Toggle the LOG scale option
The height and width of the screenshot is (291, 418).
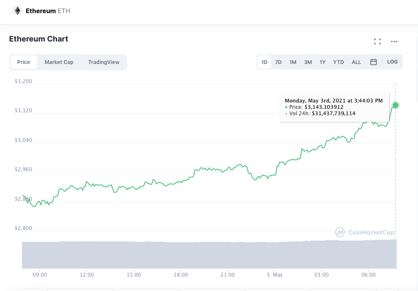click(x=393, y=62)
